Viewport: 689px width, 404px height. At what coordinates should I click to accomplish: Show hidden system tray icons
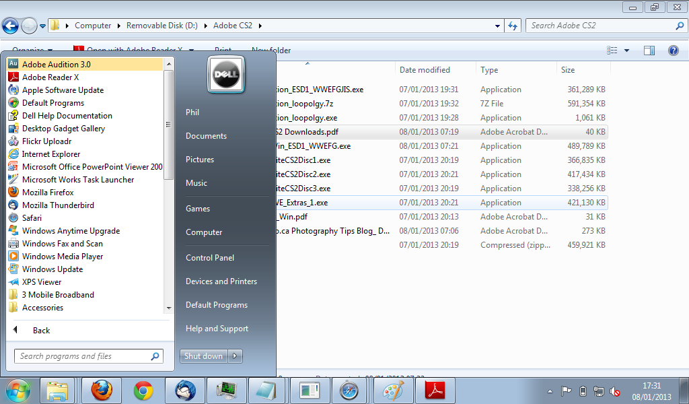coord(550,391)
